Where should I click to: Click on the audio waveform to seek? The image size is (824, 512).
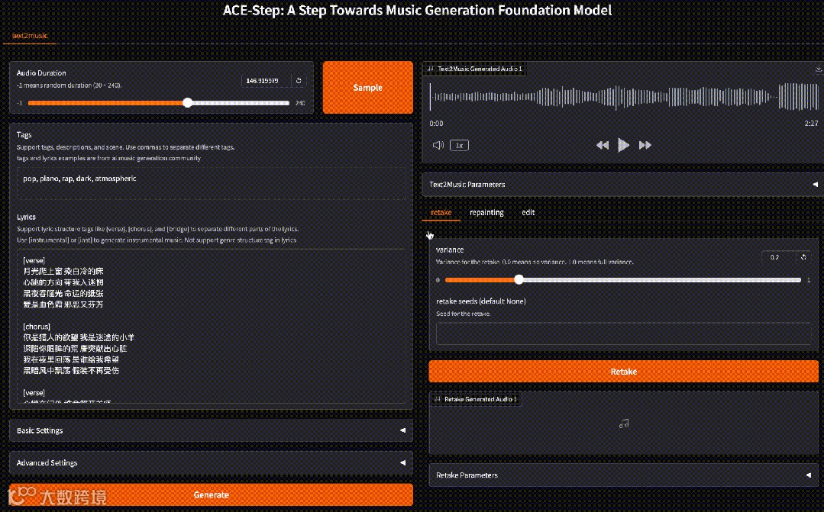coord(624,97)
